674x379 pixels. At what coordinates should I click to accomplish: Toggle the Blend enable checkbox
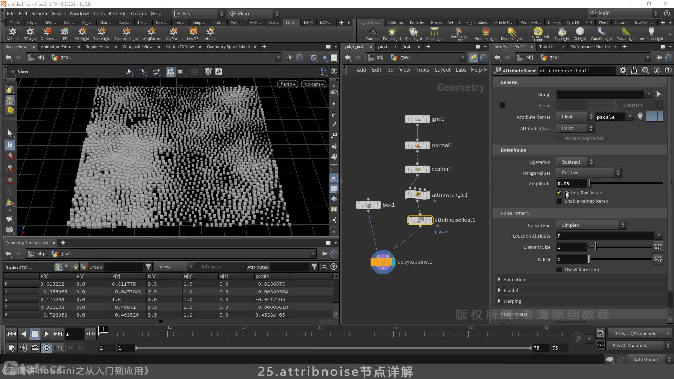point(502,105)
